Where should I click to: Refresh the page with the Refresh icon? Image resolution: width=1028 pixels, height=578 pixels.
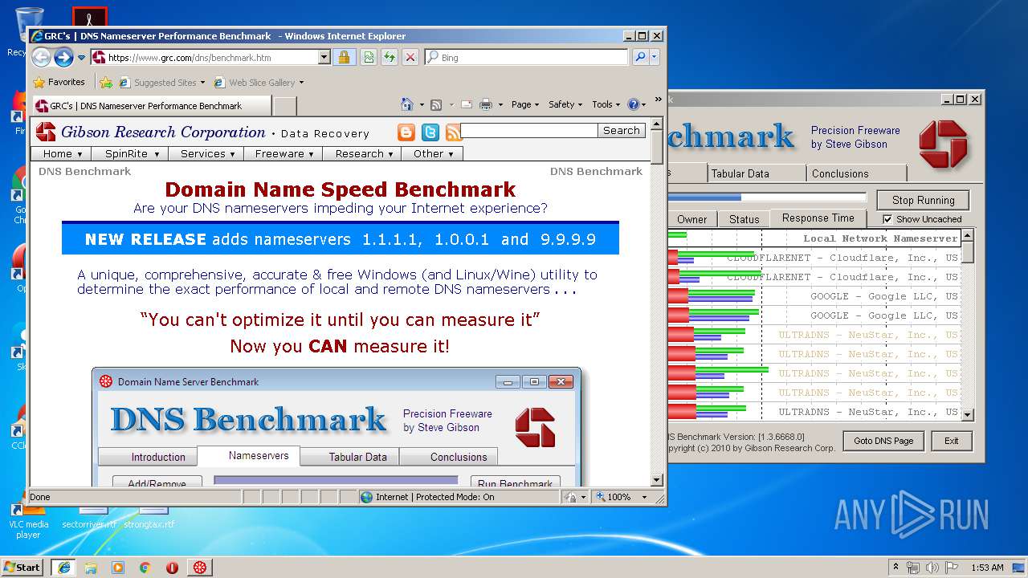coord(389,57)
